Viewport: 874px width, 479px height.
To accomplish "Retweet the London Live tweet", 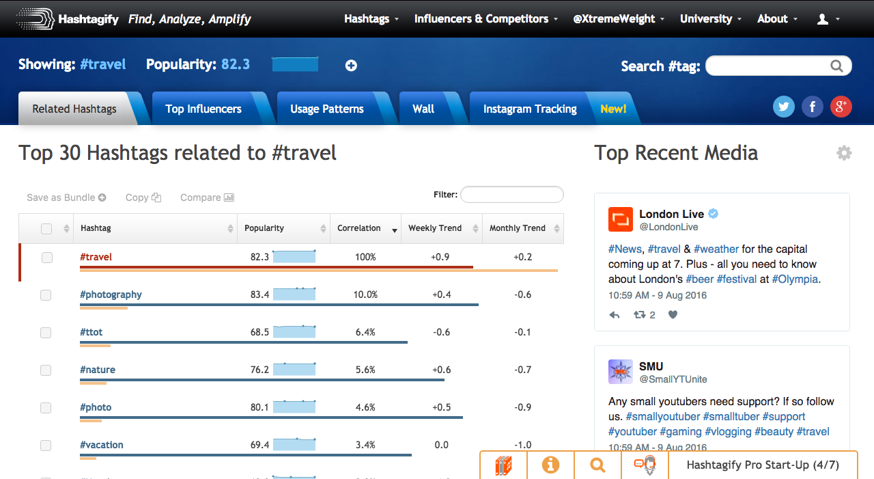I will point(640,315).
